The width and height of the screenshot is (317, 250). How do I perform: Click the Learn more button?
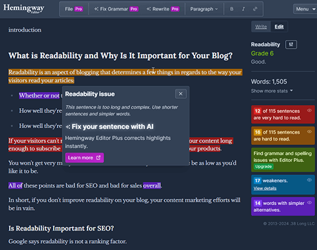pos(84,157)
